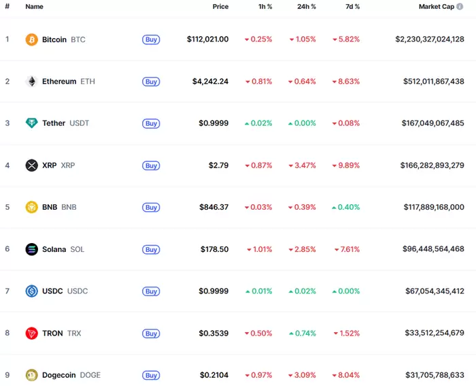Click the Dogecoin logo icon
Viewport: 476px width, 386px height.
tap(31, 375)
